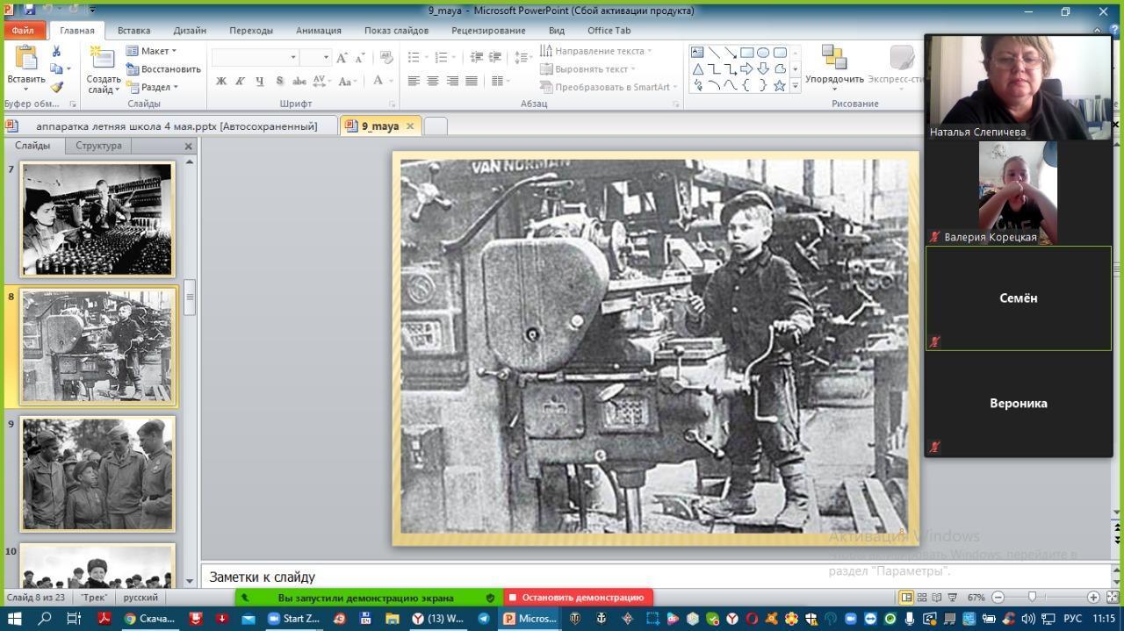Open the Вставка ribbon tab
This screenshot has width=1124, height=631.
click(x=133, y=30)
